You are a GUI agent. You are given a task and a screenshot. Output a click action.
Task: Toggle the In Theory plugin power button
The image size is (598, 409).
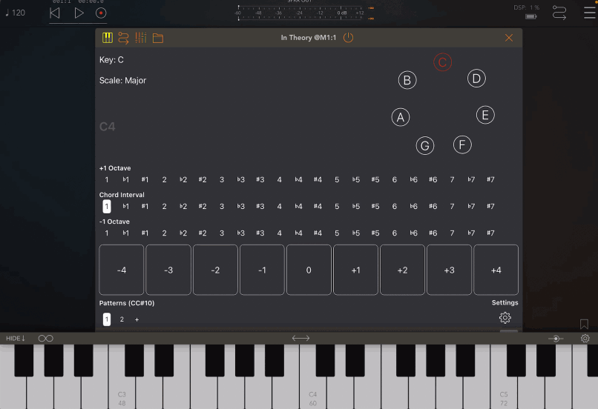pos(348,38)
